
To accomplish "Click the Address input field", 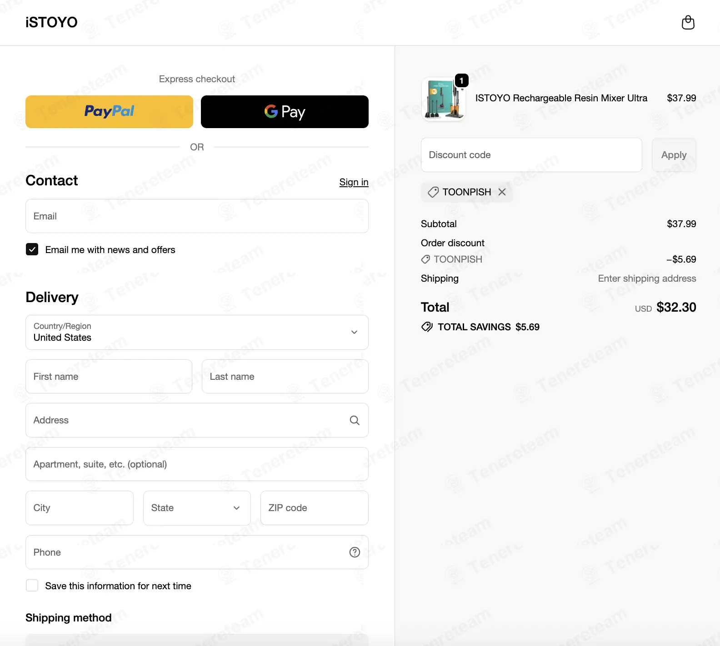I will click(197, 420).
